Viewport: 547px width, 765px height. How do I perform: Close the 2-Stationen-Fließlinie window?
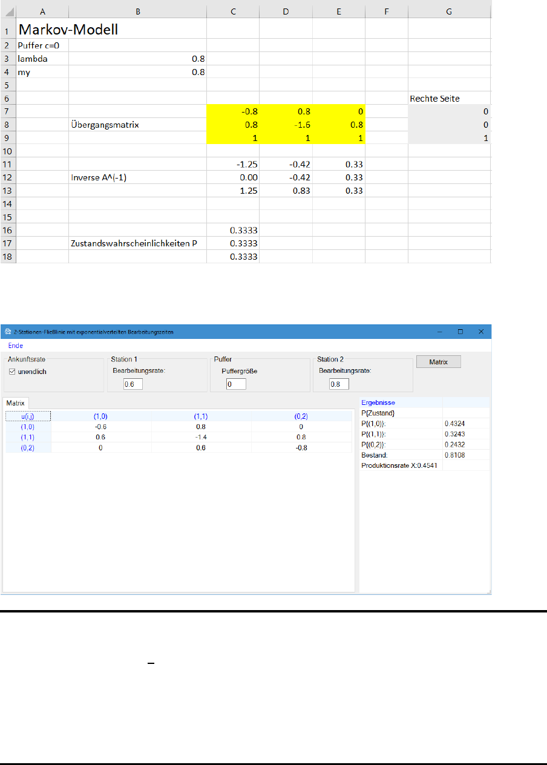[481, 332]
